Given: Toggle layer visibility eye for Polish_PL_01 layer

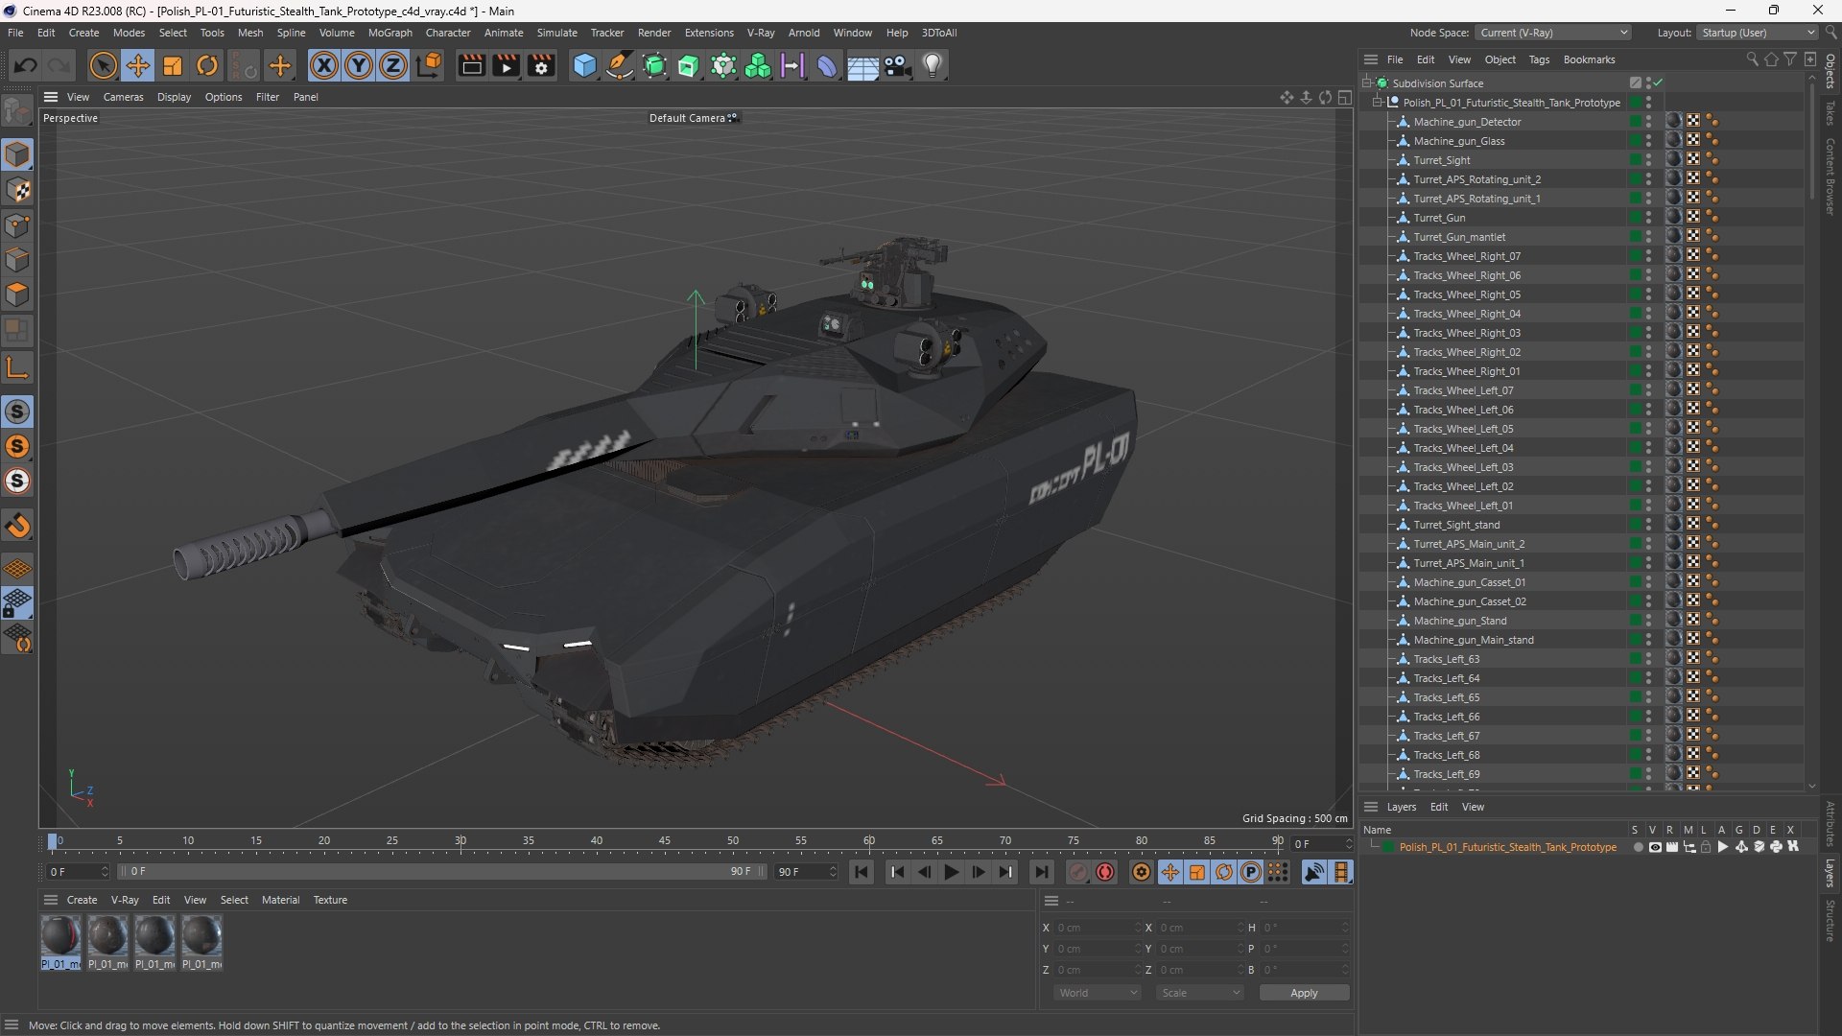Looking at the screenshot, I should click(x=1655, y=847).
